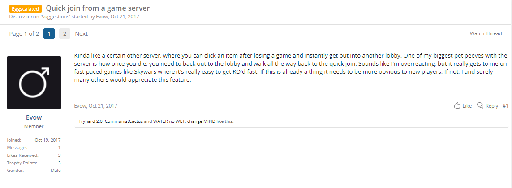Click Next in the page navigation
This screenshot has width=512, height=188.
pyautogui.click(x=82, y=33)
